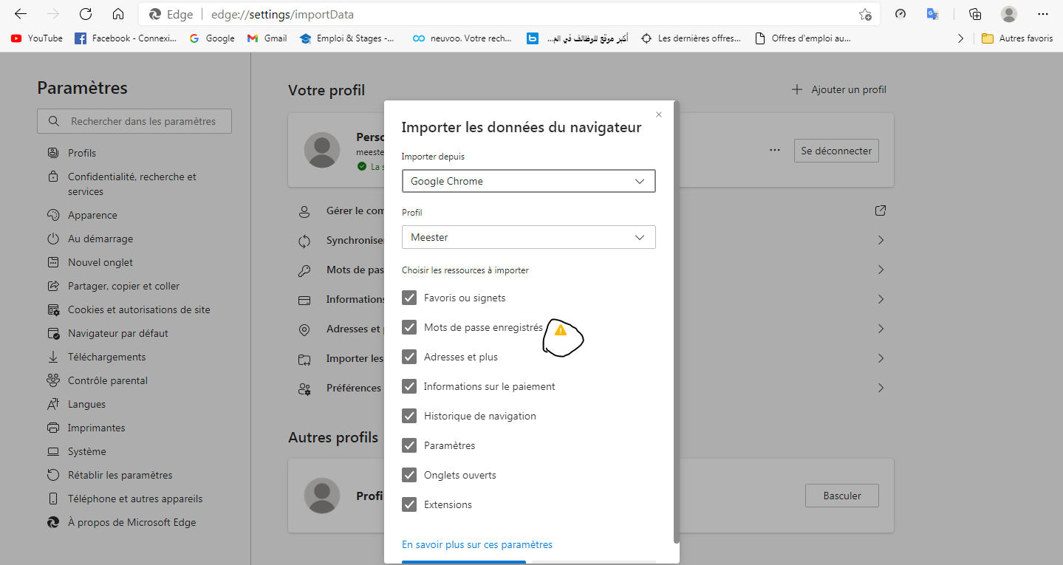Image resolution: width=1063 pixels, height=565 pixels.
Task: Open the Google bookmark
Action: click(212, 38)
